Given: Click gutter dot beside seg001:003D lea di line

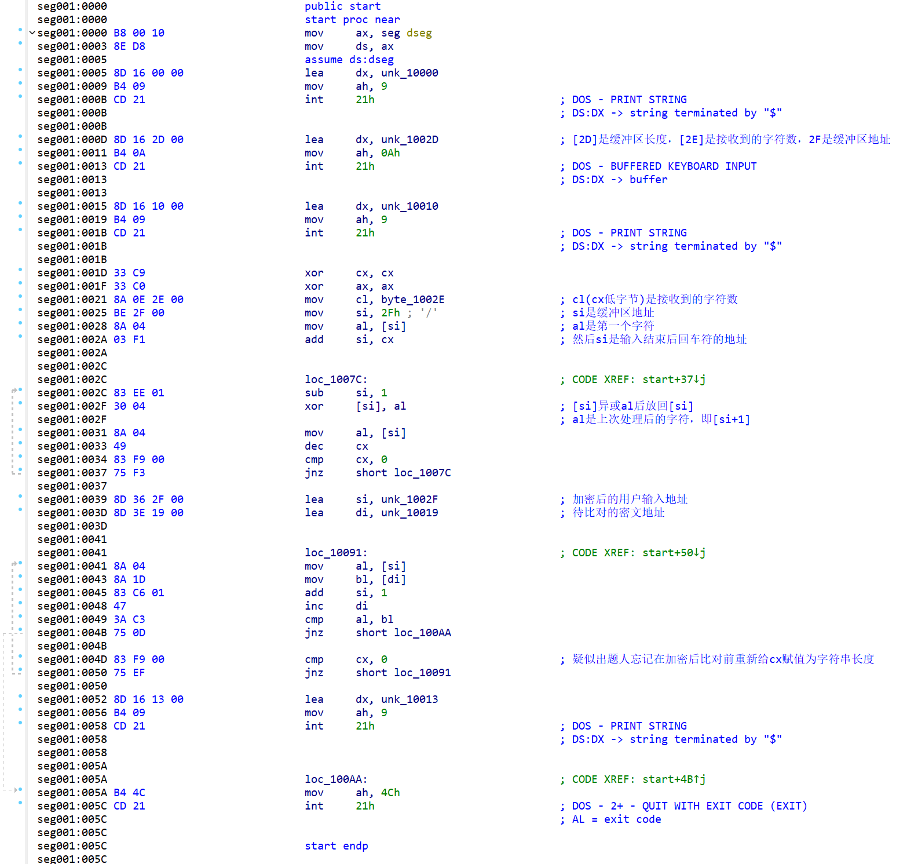Looking at the screenshot, I should 20,509.
